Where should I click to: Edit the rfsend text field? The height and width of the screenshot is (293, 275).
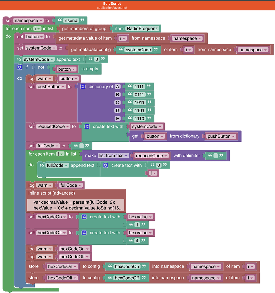click(x=71, y=21)
